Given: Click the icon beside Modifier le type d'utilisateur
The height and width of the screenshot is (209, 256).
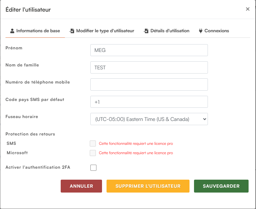Looking at the screenshot, I should click(x=72, y=31).
